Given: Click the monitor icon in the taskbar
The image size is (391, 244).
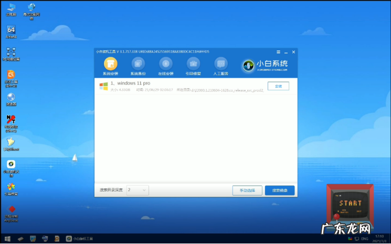Looking at the screenshot, I should click(x=33, y=239).
